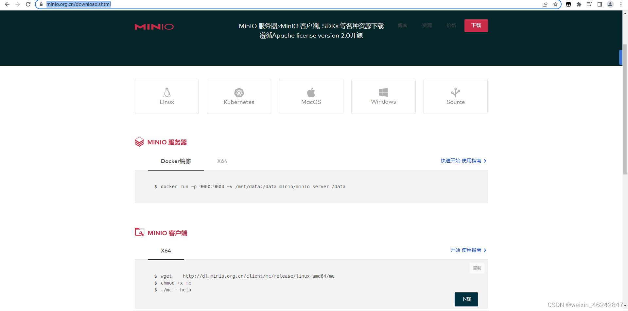Click the MINIO 客户端 folder icon

click(x=140, y=232)
